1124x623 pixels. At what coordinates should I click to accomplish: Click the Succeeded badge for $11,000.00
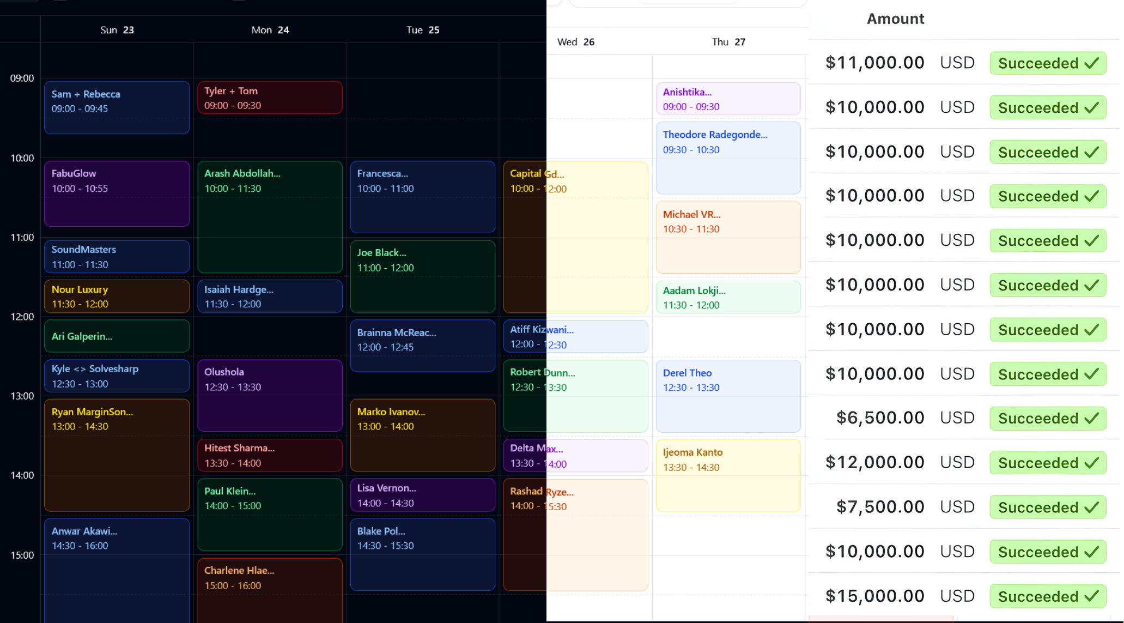[x=1047, y=63]
